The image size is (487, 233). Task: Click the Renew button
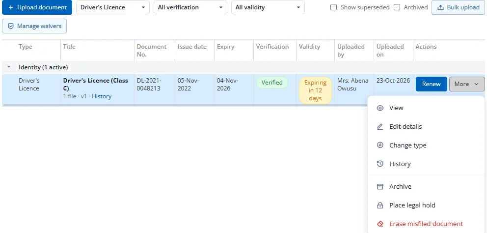[x=432, y=84]
